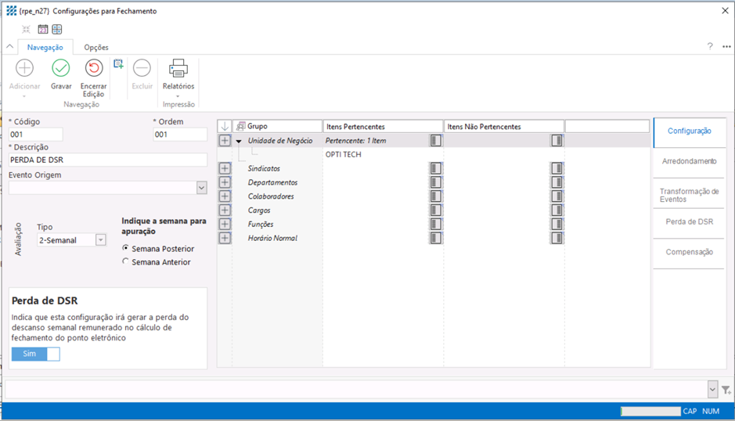Open the Transformação de Eventos side tab
This screenshot has width=735, height=421.
pos(689,195)
